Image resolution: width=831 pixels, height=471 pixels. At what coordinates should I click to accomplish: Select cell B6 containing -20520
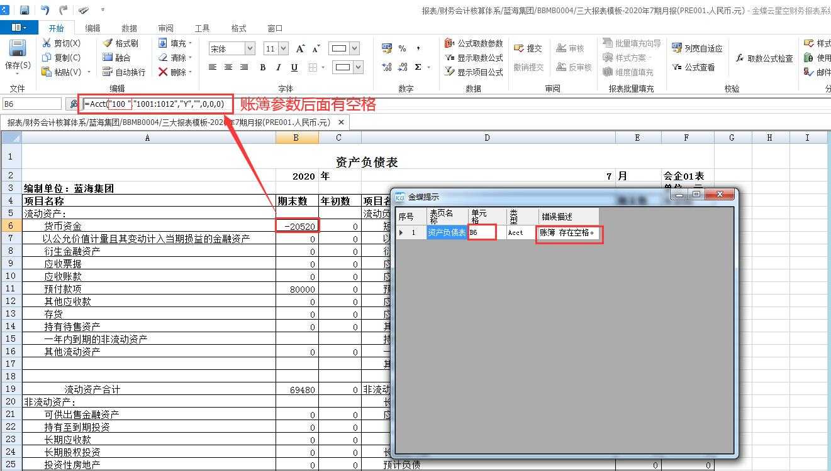pos(297,226)
